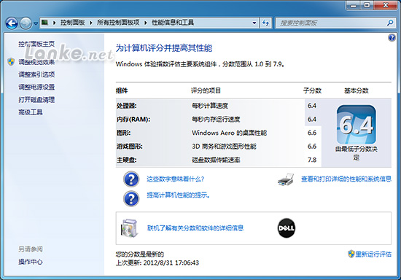This screenshot has height=280, width=401.
Task: Open 调整视觉效果 link
Action: coord(36,62)
